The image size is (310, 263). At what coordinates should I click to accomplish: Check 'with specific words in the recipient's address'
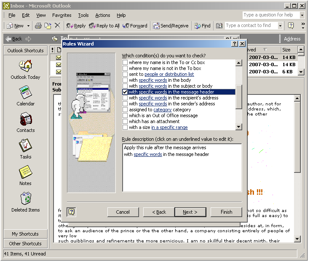click(125, 98)
